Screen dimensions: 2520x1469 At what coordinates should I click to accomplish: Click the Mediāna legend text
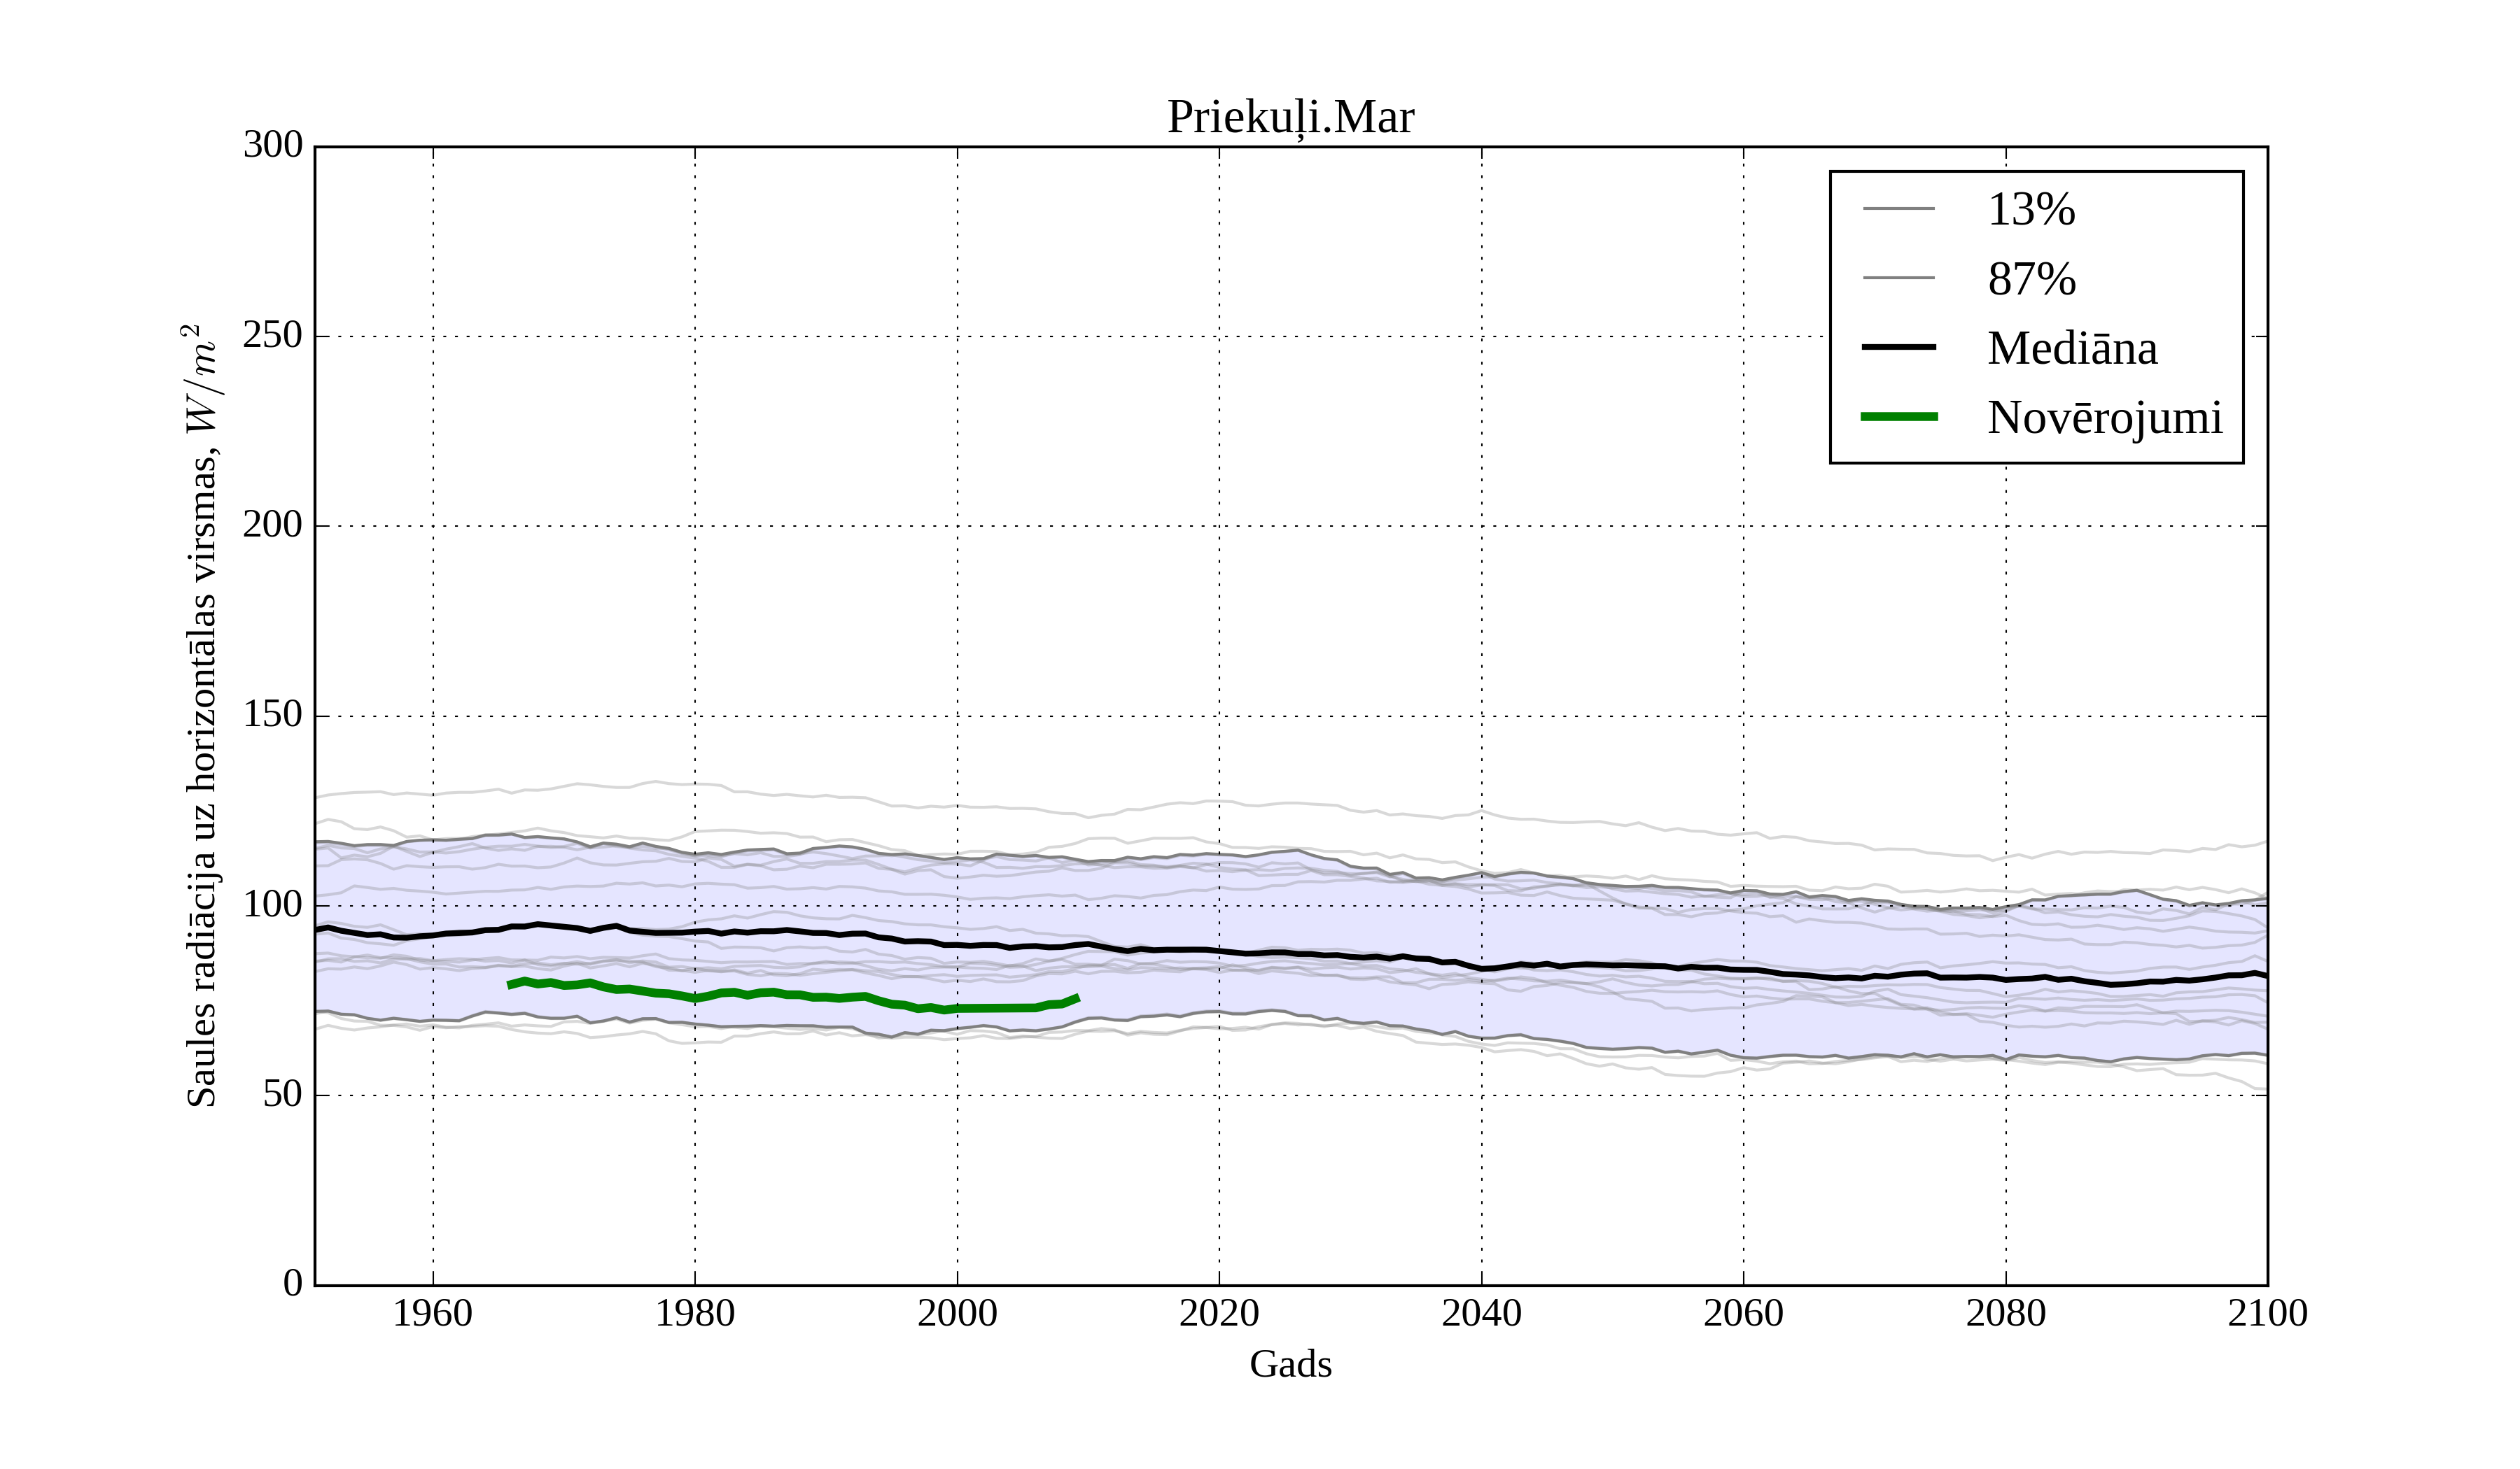[x=2071, y=349]
